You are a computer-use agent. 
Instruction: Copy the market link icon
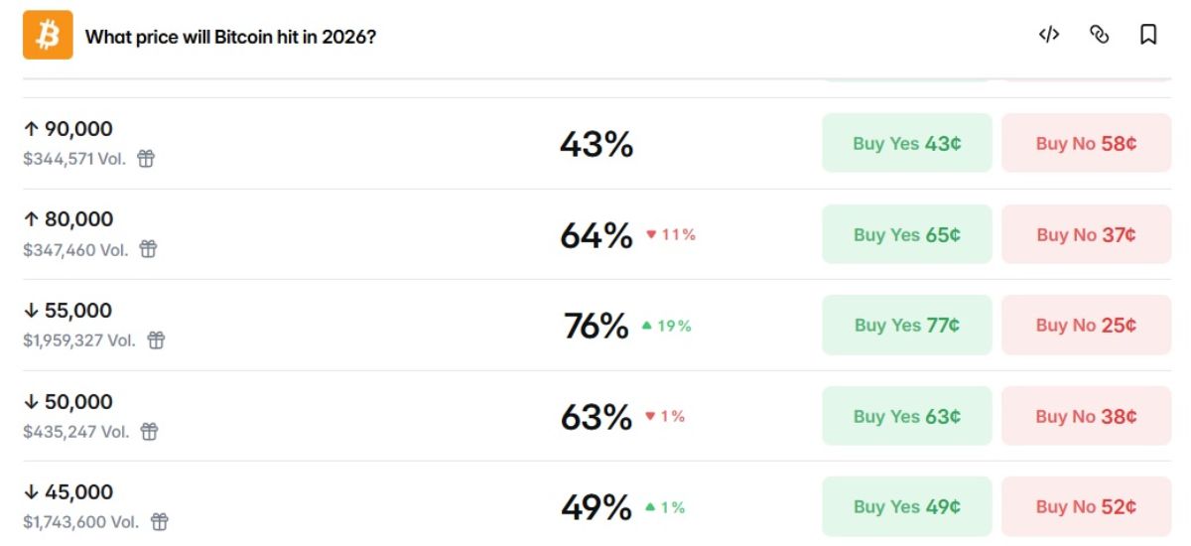coord(1099,36)
